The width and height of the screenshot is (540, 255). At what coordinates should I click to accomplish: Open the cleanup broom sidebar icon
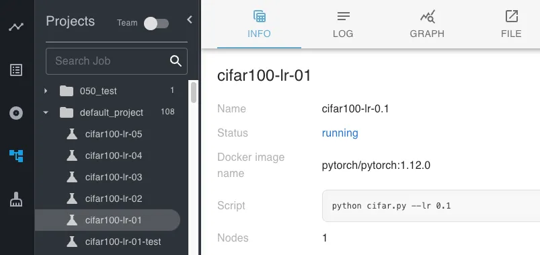[x=16, y=199]
